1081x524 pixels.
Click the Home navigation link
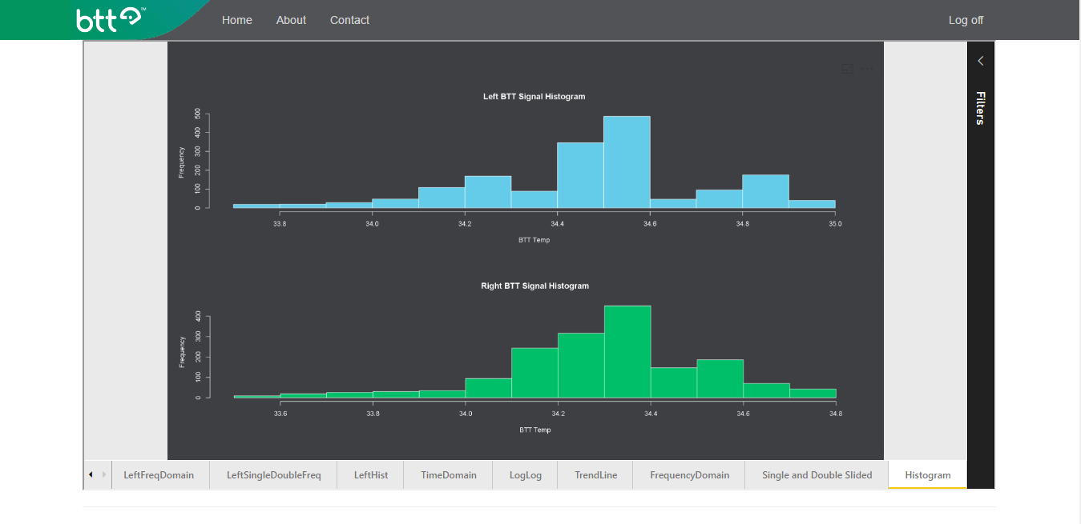pyautogui.click(x=236, y=19)
